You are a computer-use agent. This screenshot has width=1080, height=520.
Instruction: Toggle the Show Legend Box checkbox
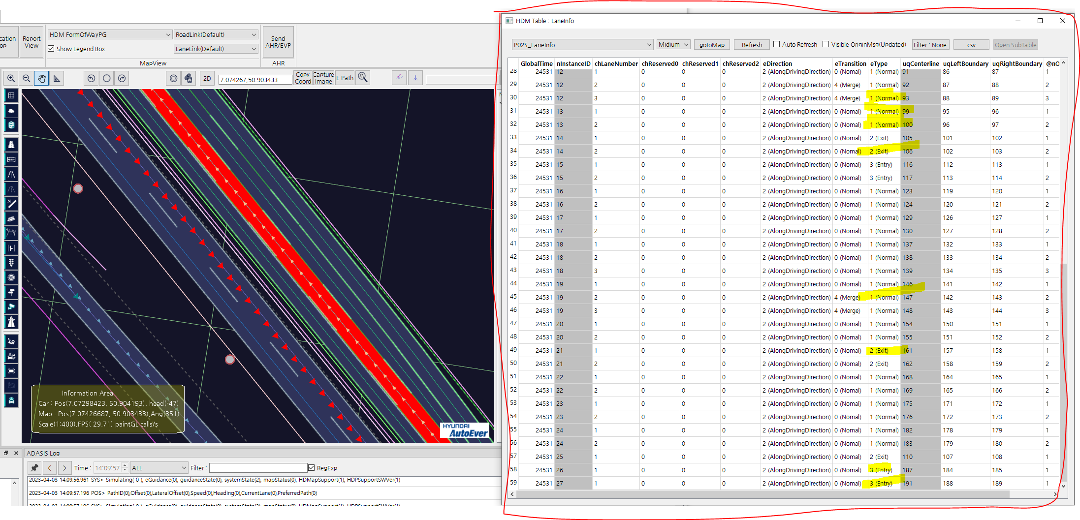point(51,48)
